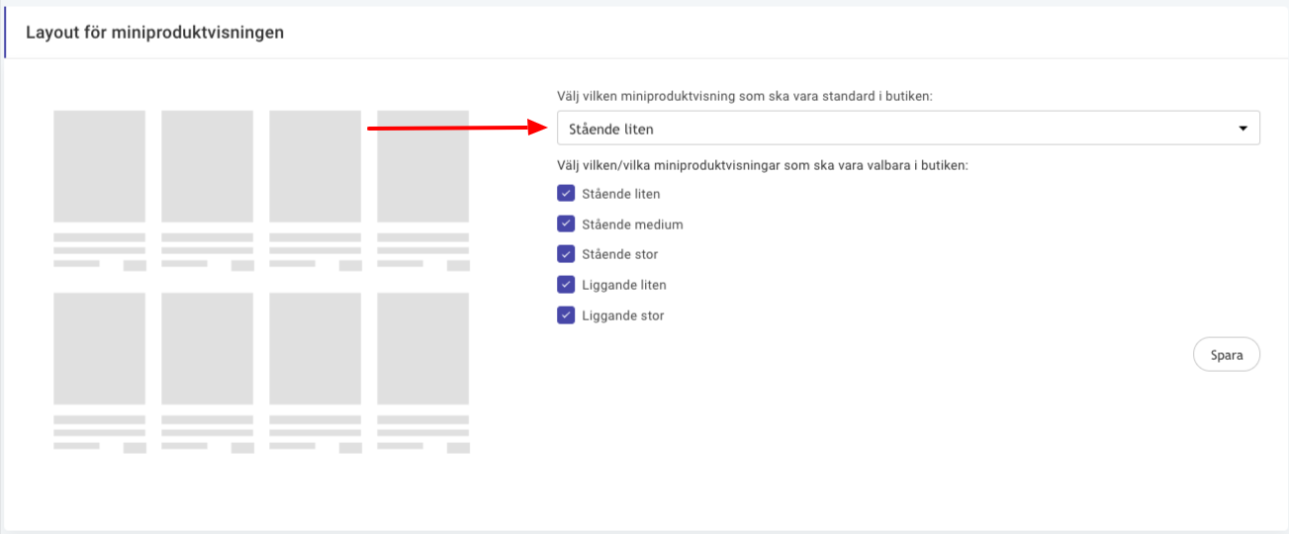Open the standard miniproduktvisning dropdown showing Stående liten
The image size is (1289, 534).
click(x=908, y=129)
